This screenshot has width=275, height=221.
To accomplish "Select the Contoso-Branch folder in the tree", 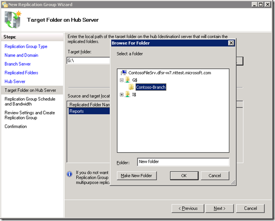I will [151, 87].
